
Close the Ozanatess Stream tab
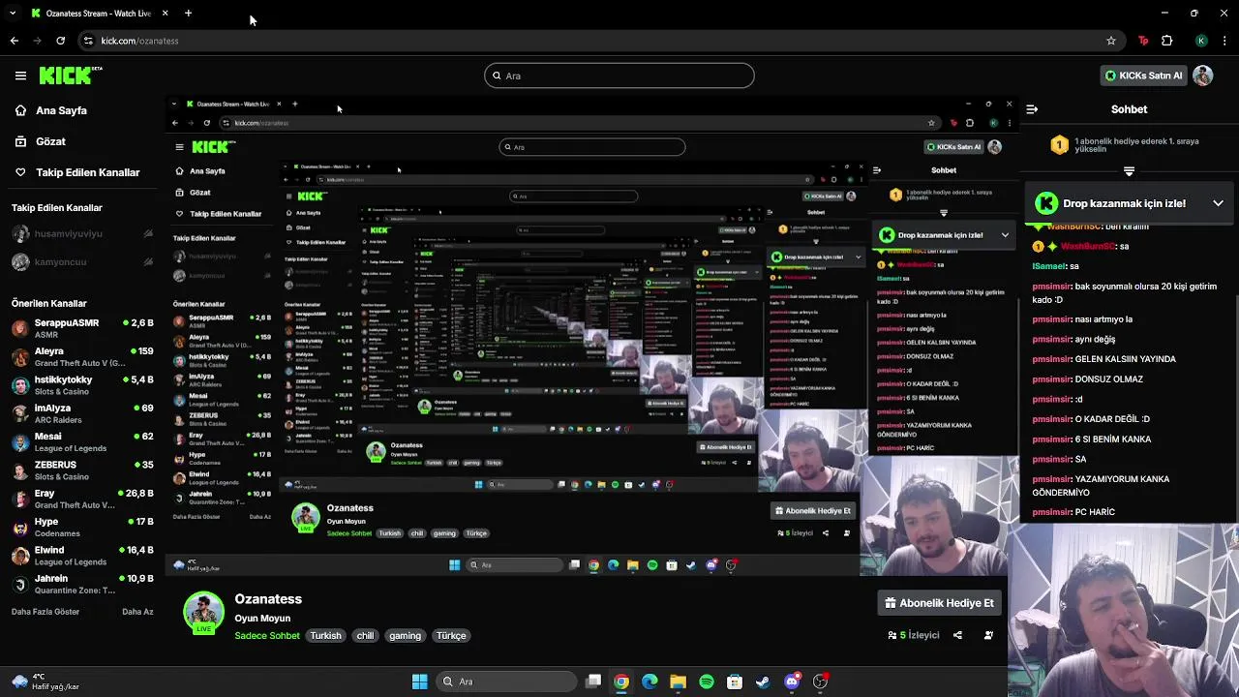pos(165,14)
